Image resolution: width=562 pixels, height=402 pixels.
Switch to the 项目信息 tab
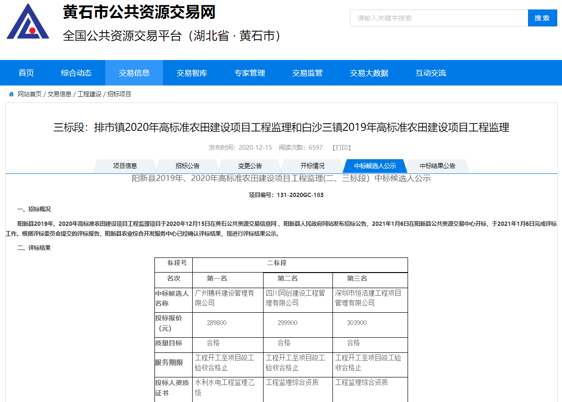125,166
